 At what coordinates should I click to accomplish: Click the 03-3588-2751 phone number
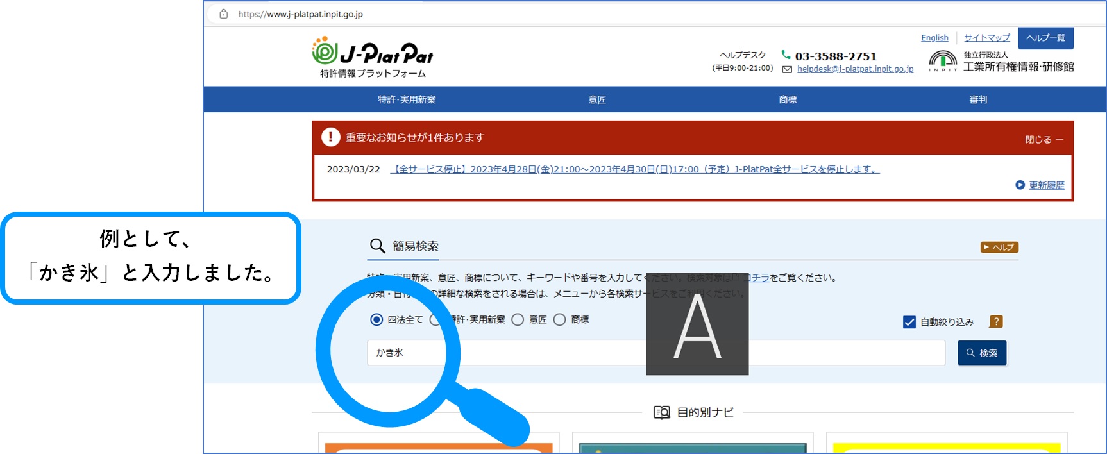(x=836, y=56)
